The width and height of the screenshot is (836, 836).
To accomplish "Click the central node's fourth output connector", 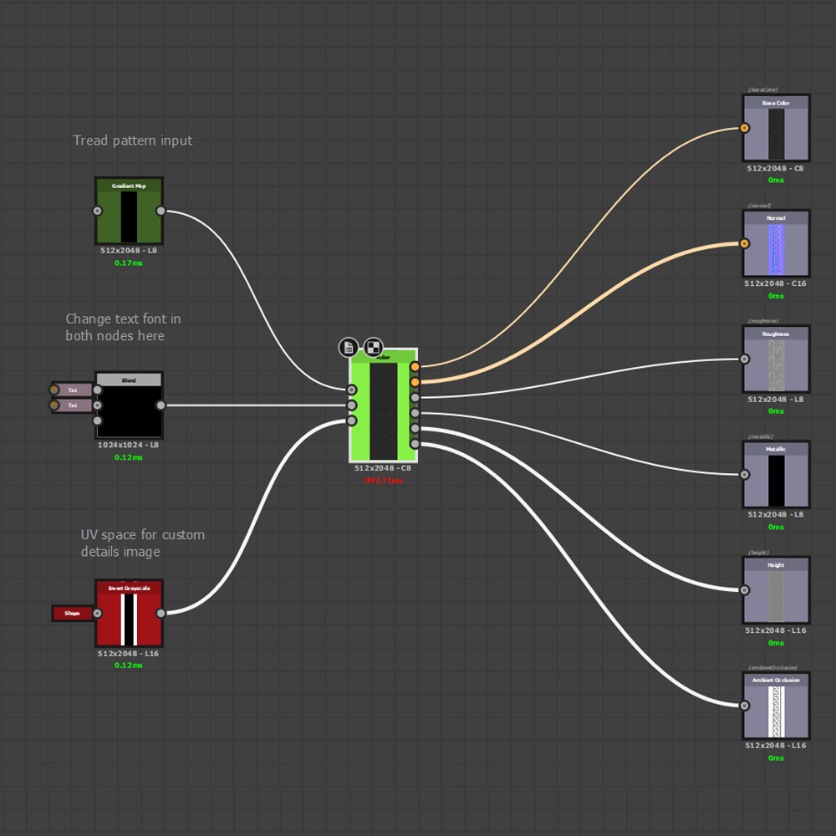I will (x=415, y=413).
